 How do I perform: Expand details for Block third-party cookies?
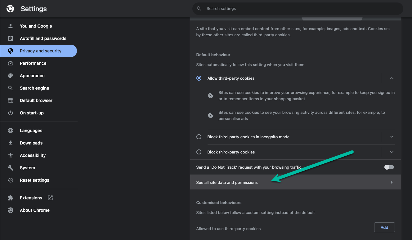pyautogui.click(x=392, y=152)
